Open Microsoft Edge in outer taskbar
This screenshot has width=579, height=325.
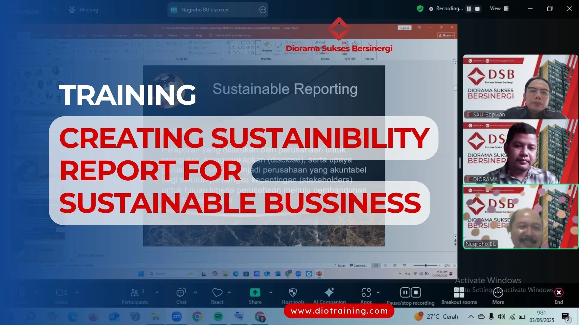73,317
